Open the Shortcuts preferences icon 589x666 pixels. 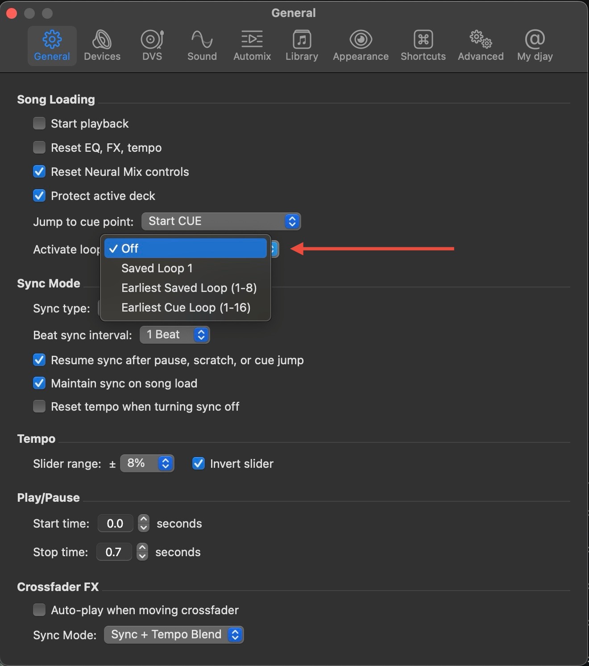[423, 46]
